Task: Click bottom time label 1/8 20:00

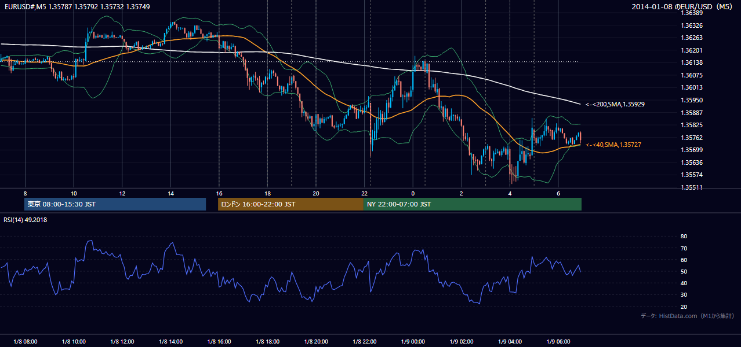Action: [x=316, y=341]
